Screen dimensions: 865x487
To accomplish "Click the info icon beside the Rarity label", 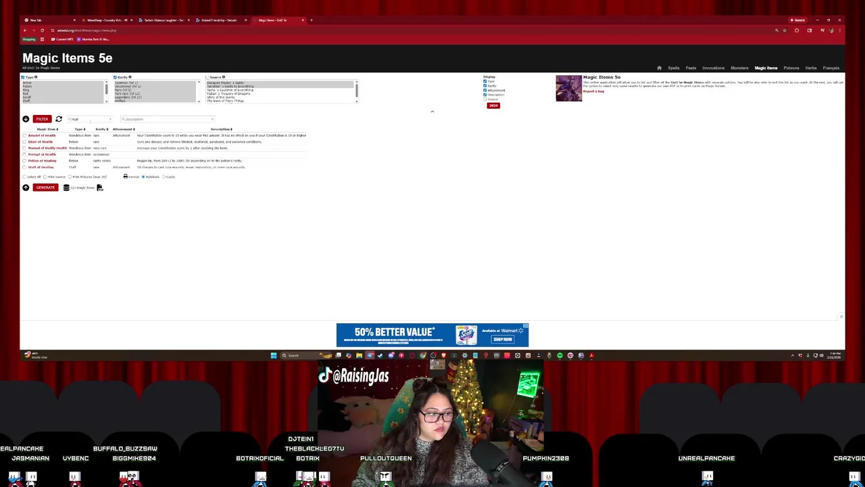I will (130, 77).
